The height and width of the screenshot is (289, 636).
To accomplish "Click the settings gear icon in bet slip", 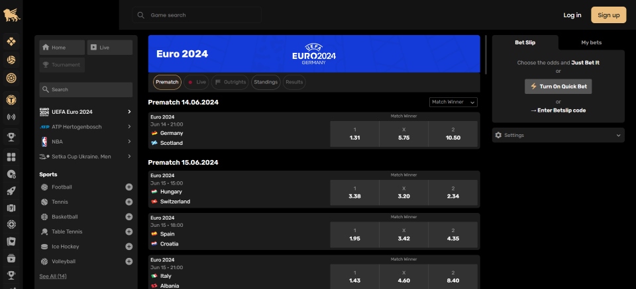I will click(498, 135).
